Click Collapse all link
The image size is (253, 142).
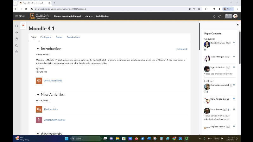[182, 49]
